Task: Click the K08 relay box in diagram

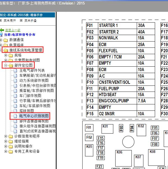Action: click(x=156, y=157)
